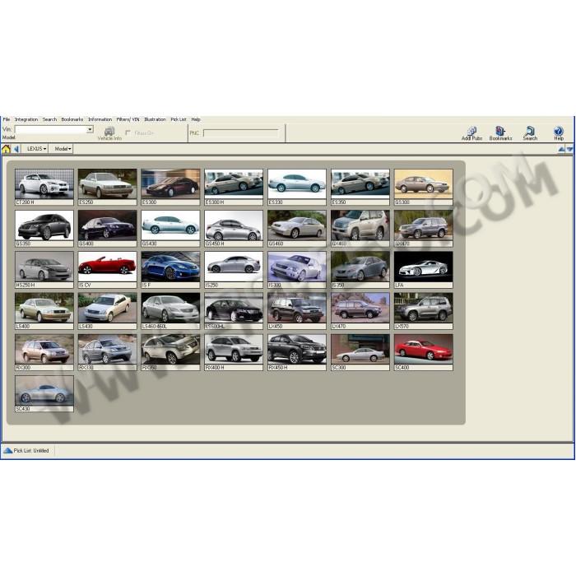
Task: Select the IS350 model thumbnail
Action: (x=360, y=270)
